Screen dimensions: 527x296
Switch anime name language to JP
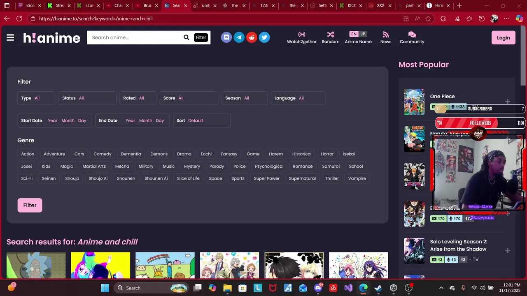[363, 34]
